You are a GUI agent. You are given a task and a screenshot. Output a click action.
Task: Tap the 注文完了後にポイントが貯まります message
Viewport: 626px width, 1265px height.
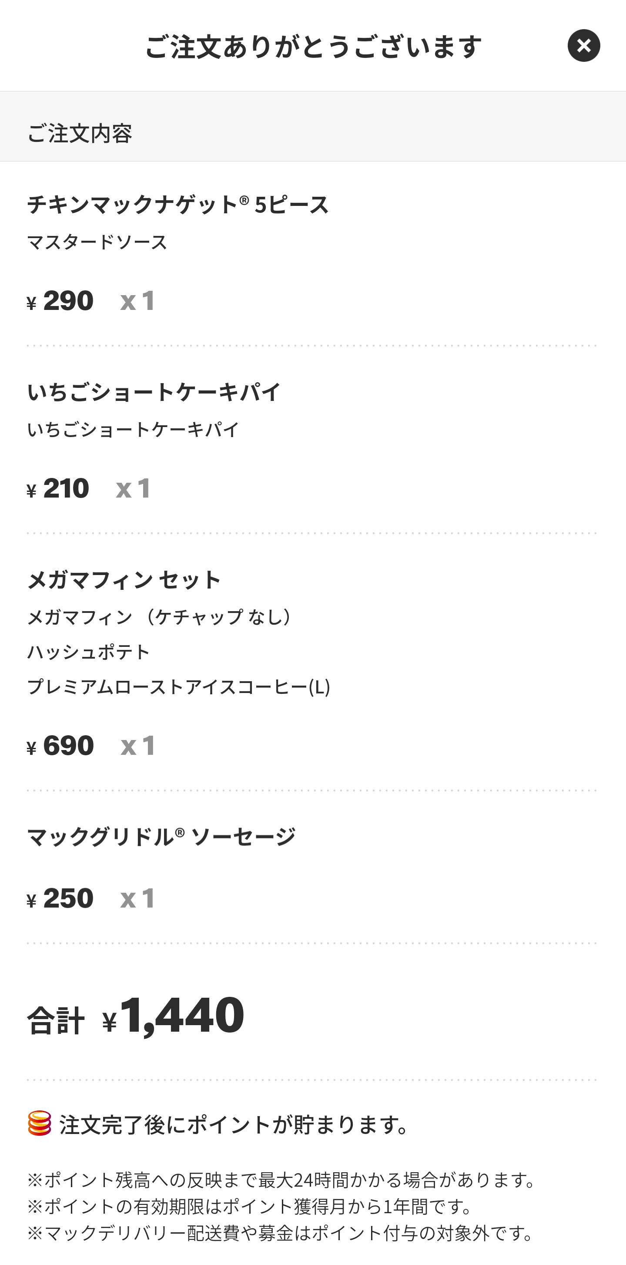click(x=234, y=1124)
